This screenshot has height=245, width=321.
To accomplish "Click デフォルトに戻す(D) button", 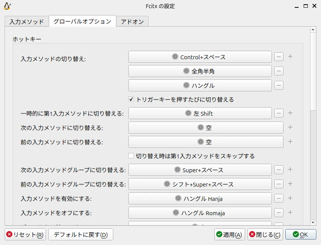I will pyautogui.click(x=81, y=234).
